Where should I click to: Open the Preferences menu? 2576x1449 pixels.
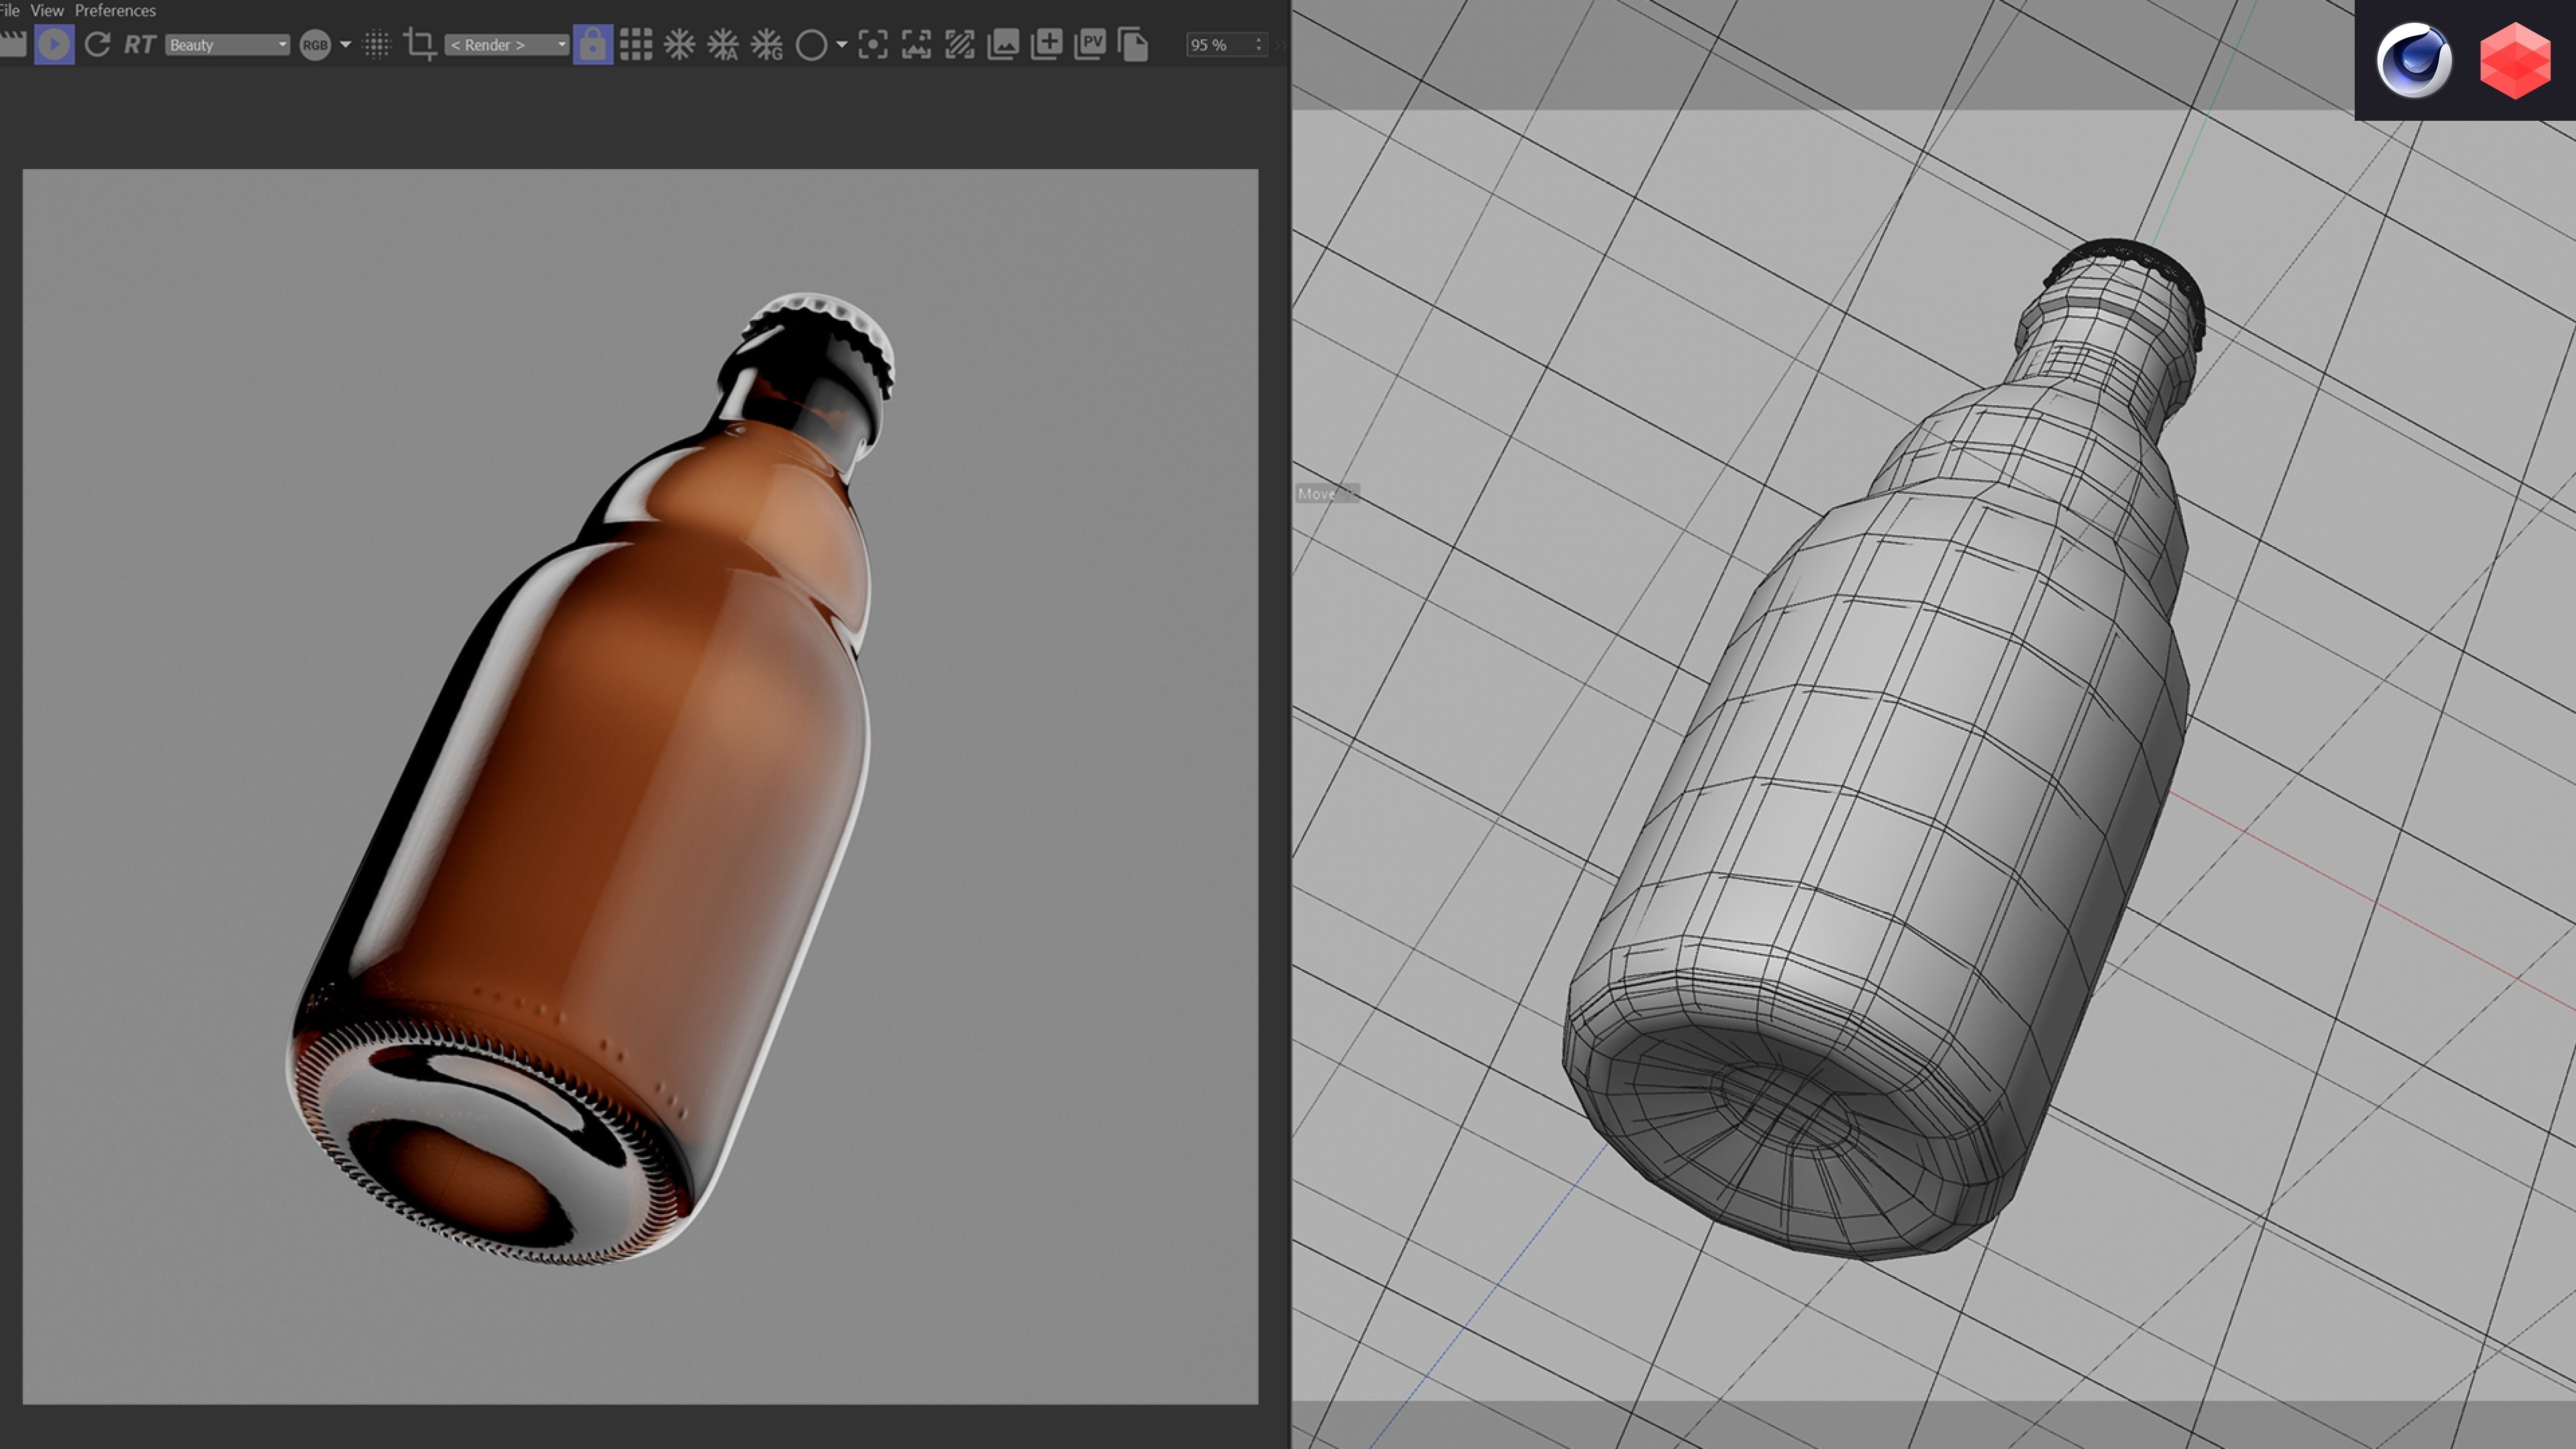(x=115, y=11)
